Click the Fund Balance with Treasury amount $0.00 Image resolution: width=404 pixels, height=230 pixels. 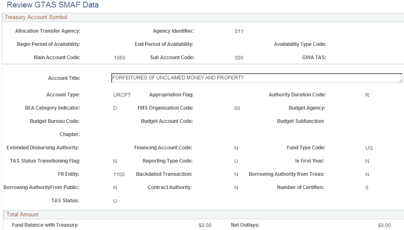tap(205, 225)
